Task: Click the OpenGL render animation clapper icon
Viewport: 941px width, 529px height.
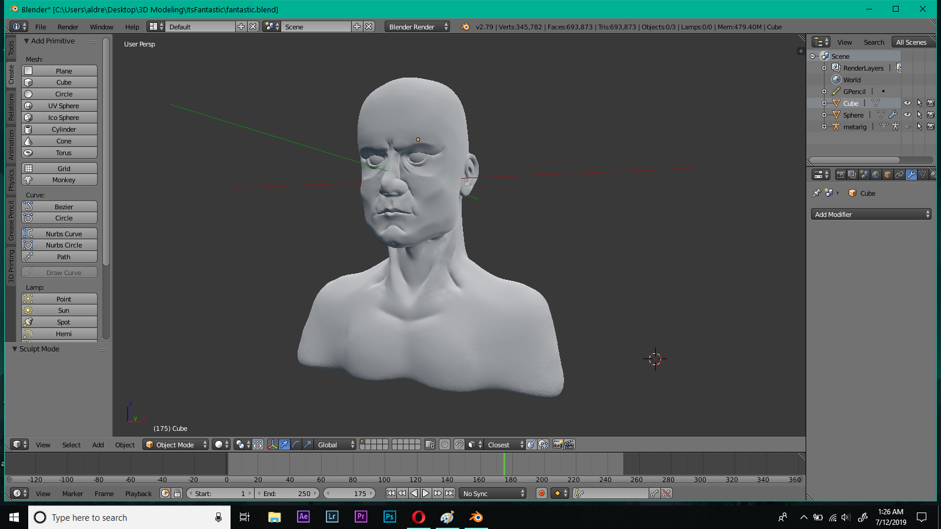Action: point(569,444)
